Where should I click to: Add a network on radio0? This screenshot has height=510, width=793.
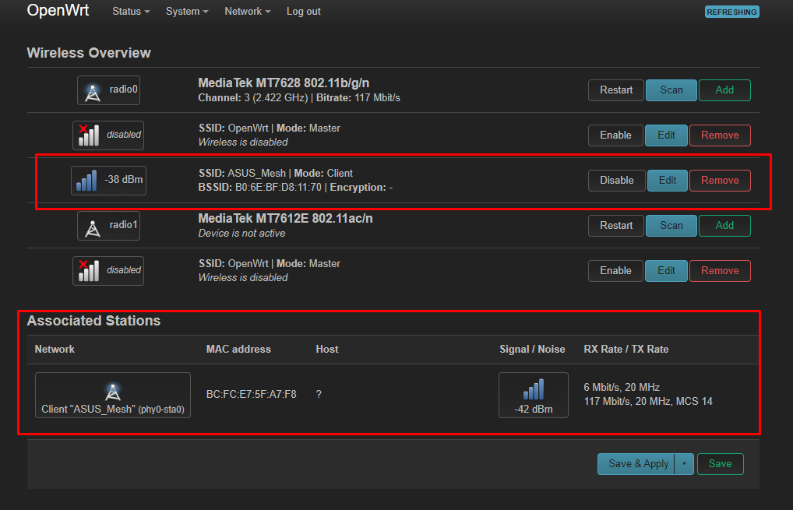(x=724, y=90)
